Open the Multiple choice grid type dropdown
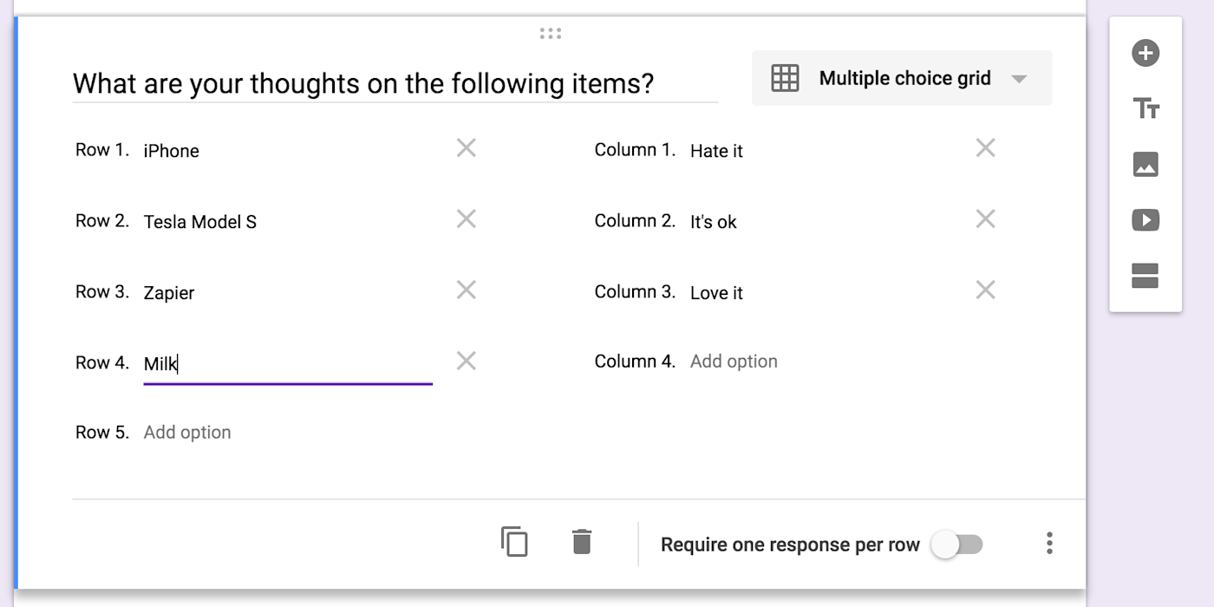 (902, 78)
